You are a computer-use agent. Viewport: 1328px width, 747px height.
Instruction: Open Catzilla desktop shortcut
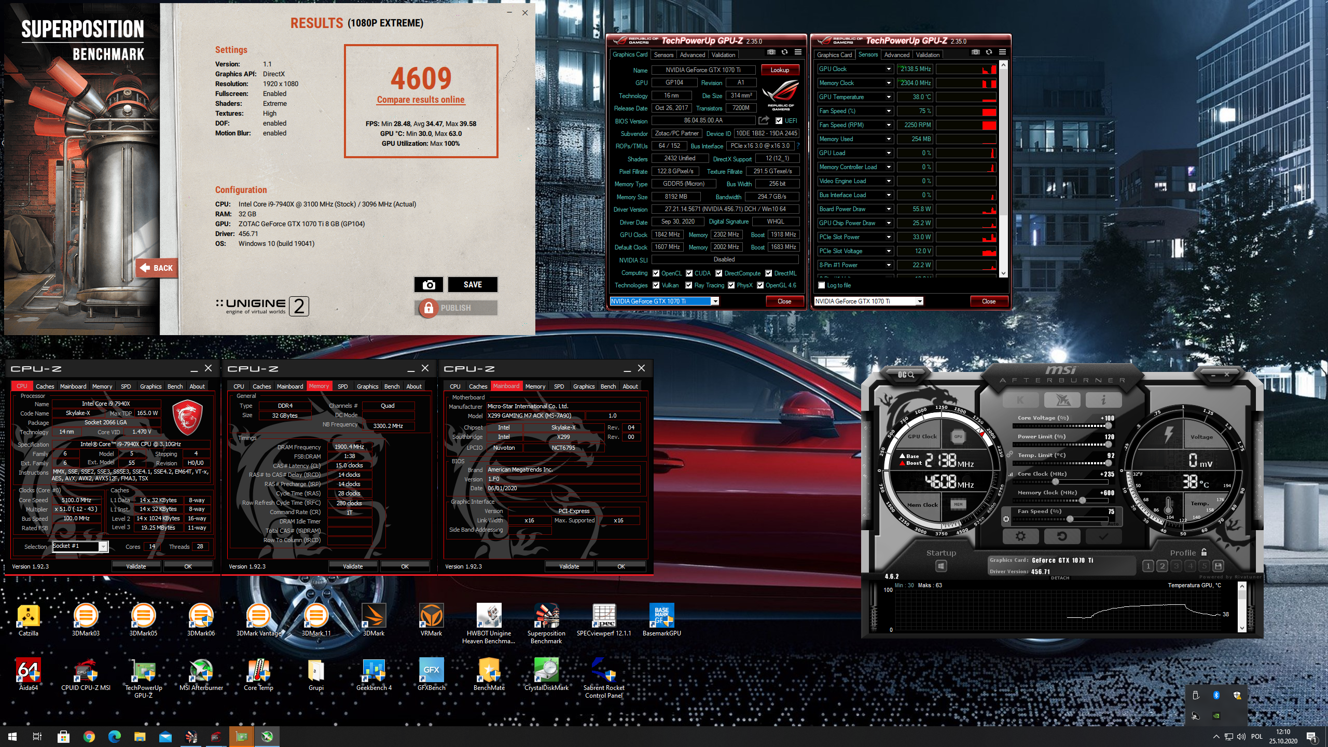29,620
